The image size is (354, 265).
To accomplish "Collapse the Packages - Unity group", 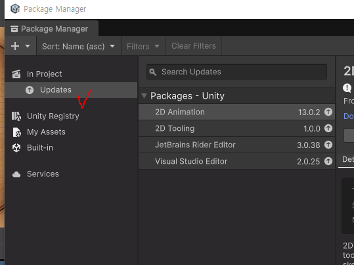I will pyautogui.click(x=144, y=96).
